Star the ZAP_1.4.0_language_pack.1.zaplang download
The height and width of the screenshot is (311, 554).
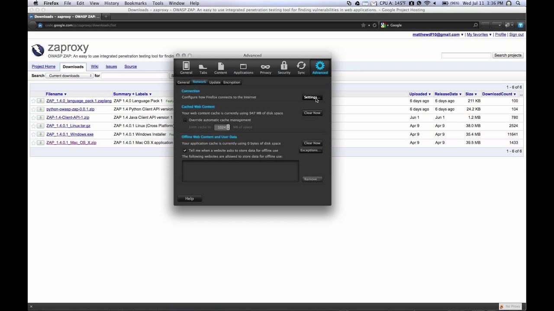click(33, 101)
